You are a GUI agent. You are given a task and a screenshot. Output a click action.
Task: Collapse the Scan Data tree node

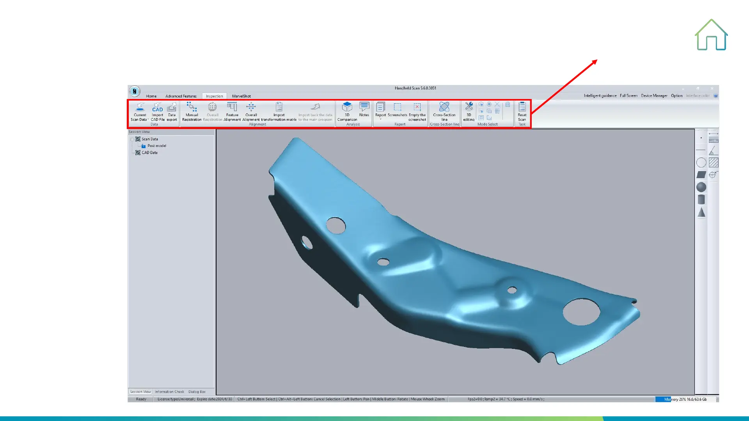(132, 139)
